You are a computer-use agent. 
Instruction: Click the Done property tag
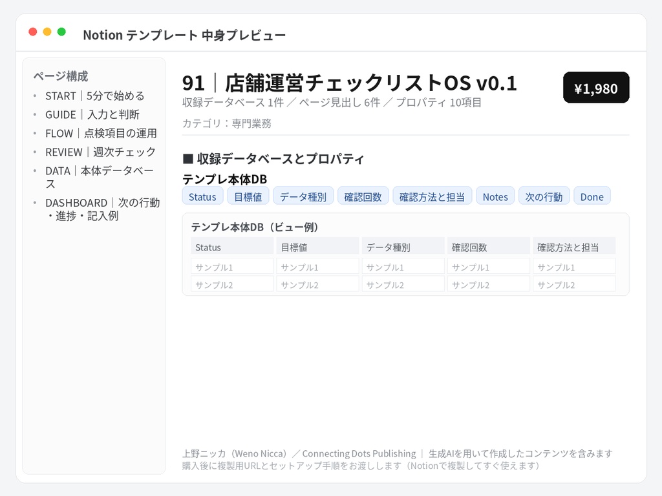coord(592,197)
